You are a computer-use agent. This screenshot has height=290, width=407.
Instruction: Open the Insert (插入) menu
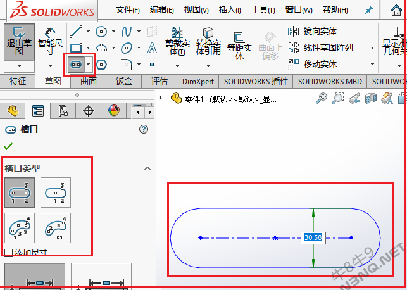230,10
